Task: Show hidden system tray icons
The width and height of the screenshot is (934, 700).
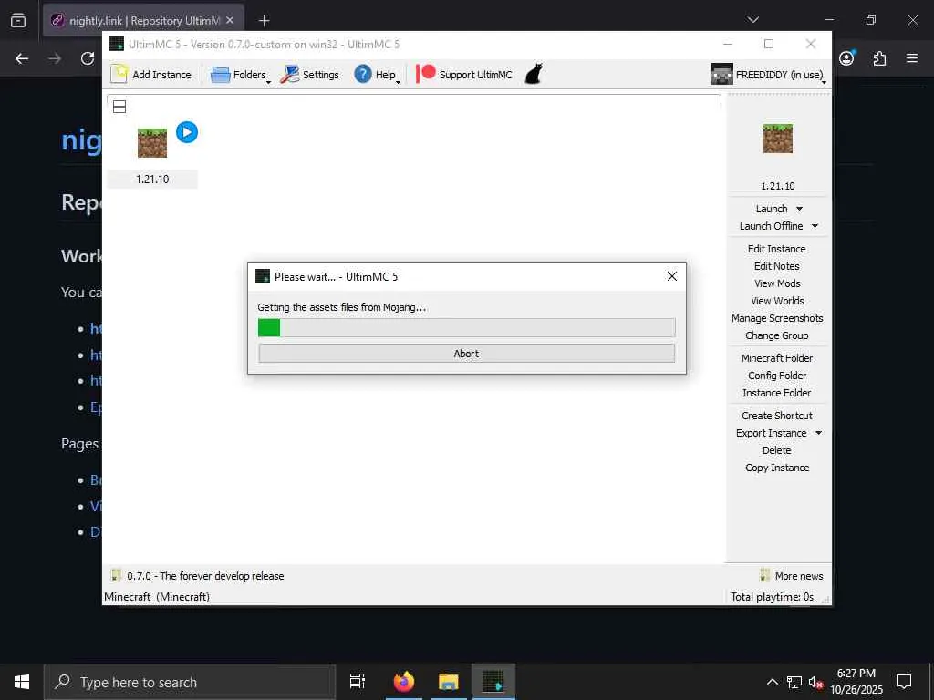Action: (x=772, y=682)
